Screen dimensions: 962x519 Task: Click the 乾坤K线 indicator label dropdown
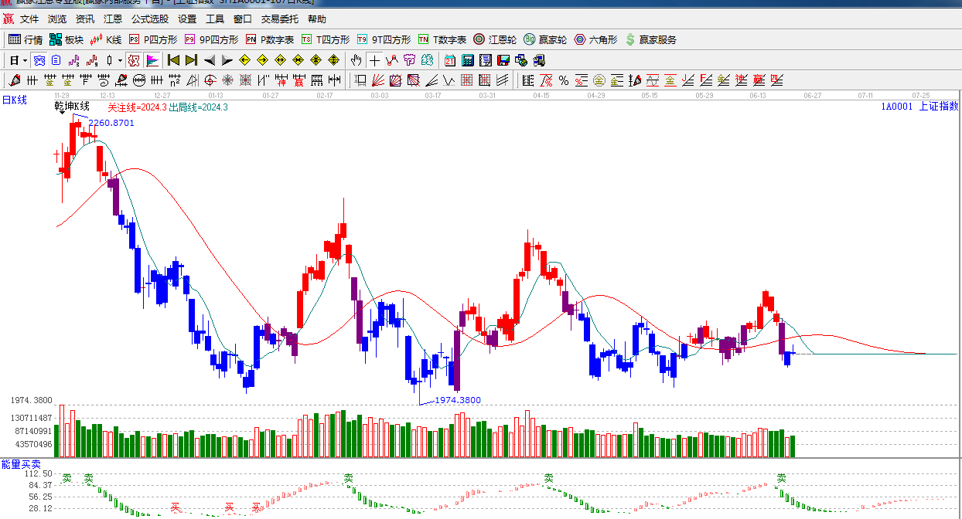(x=72, y=107)
